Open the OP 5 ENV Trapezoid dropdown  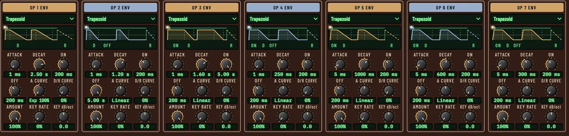click(364, 19)
